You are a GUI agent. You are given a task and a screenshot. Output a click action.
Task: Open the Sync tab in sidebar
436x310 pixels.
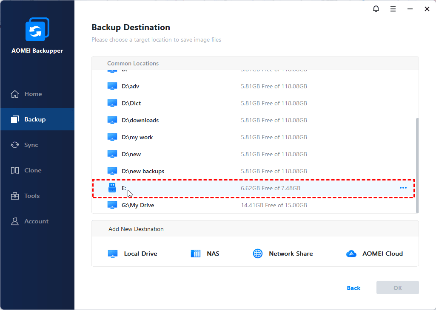[31, 145]
